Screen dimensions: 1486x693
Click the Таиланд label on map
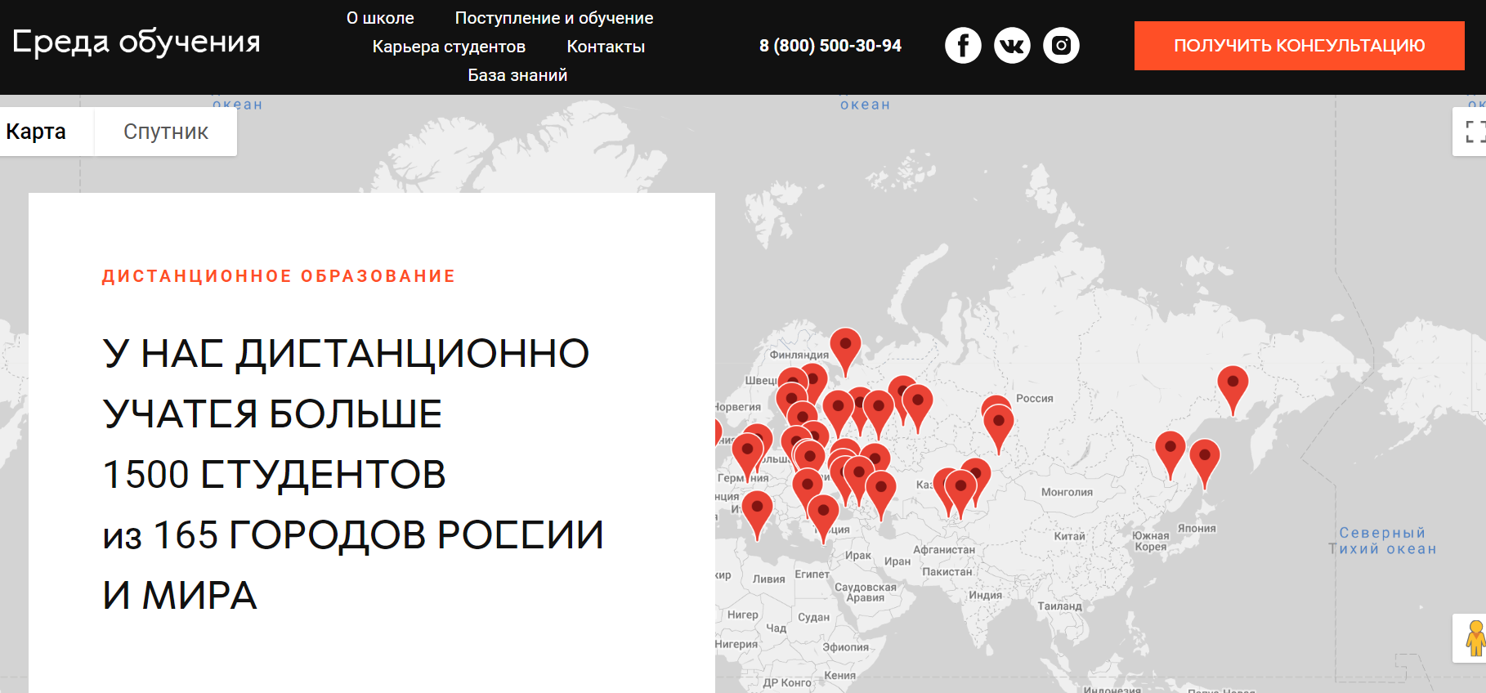coord(1059,606)
